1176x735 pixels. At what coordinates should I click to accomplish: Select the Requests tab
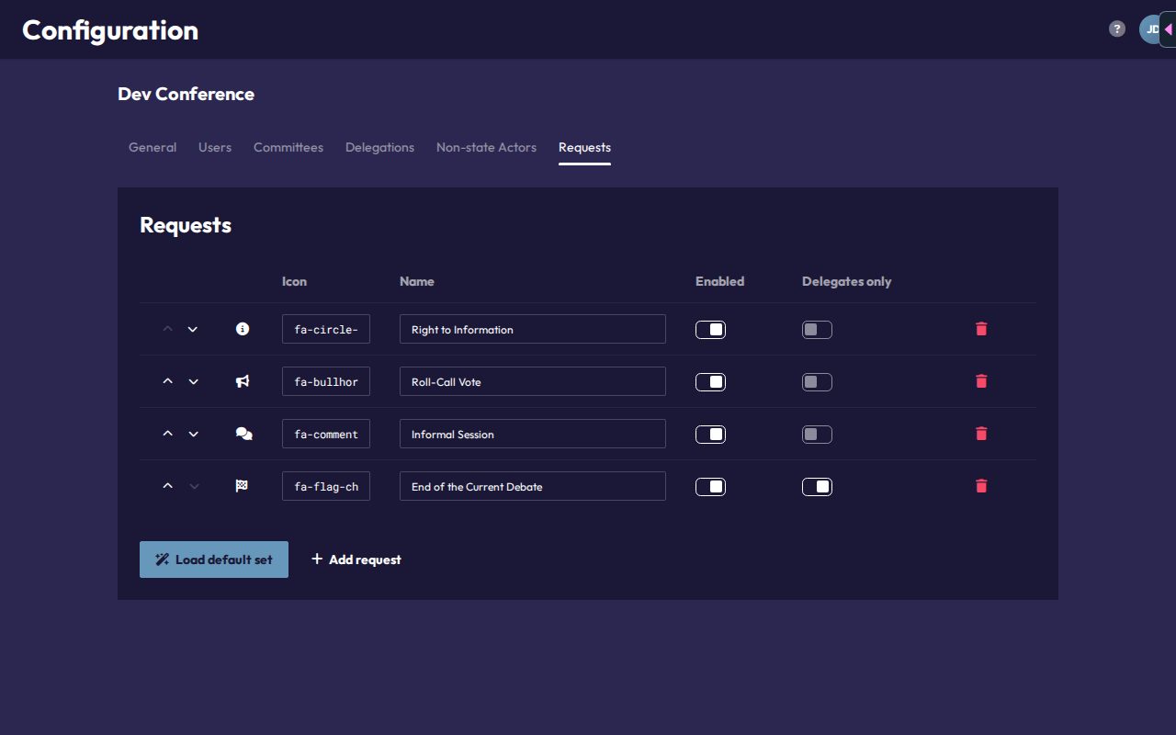pos(584,147)
